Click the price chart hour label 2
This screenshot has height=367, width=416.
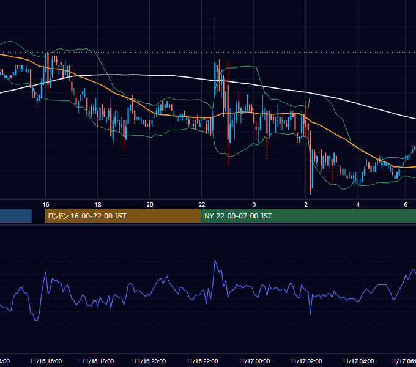click(x=306, y=204)
